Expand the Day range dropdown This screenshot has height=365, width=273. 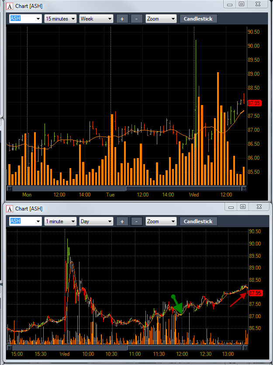point(96,221)
